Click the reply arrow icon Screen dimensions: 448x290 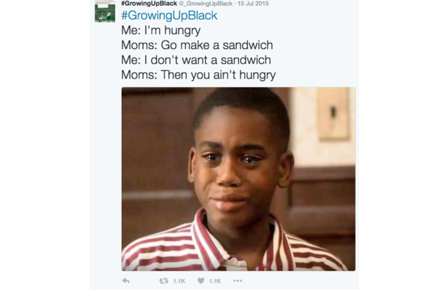coord(126,281)
